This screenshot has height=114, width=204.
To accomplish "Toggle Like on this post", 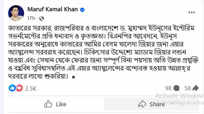I will pos(55,104).
